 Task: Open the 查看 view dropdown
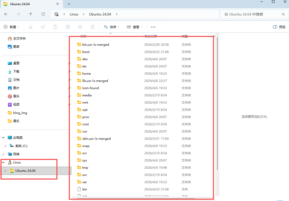135,27
